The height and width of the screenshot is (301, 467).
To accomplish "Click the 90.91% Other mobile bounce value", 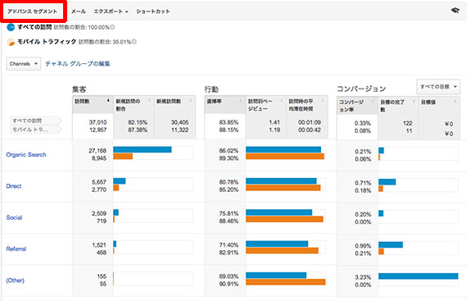I will pyautogui.click(x=229, y=284).
